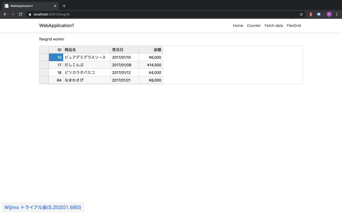Click the 'flexgrid works!' text
The image size is (342, 214).
click(x=52, y=39)
